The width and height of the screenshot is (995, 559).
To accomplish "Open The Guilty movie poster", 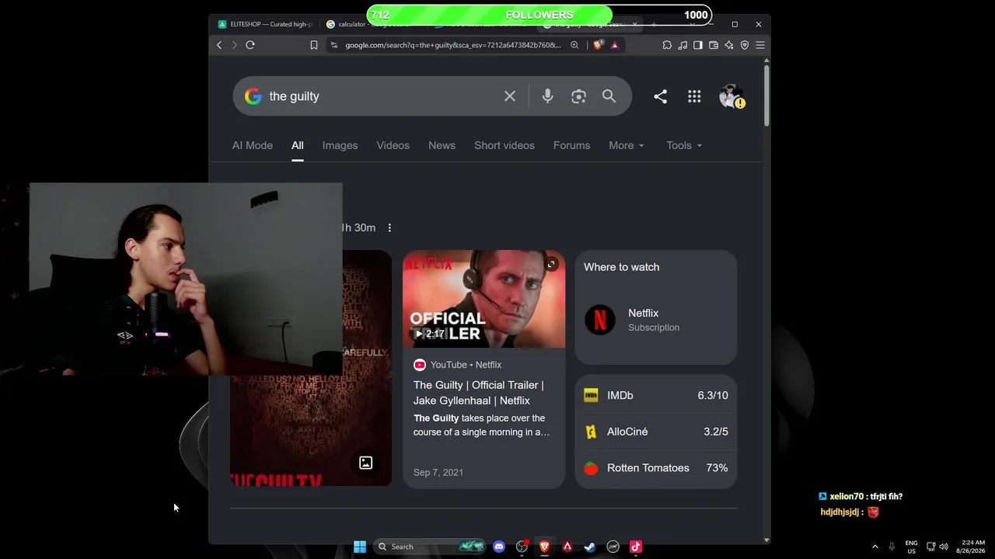I will pyautogui.click(x=311, y=368).
